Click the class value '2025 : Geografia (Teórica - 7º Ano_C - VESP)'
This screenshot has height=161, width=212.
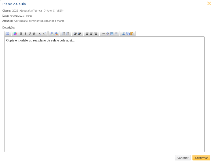[x=38, y=11]
